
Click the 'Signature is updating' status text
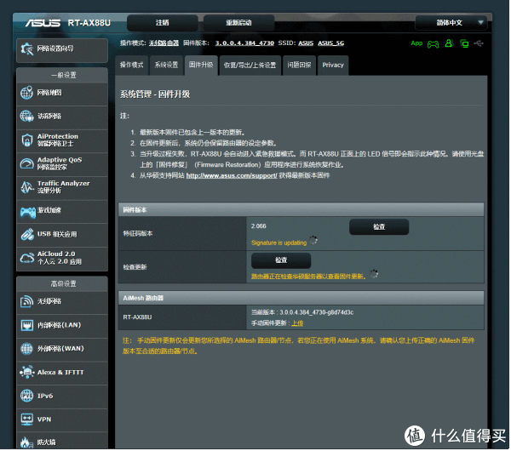point(279,243)
